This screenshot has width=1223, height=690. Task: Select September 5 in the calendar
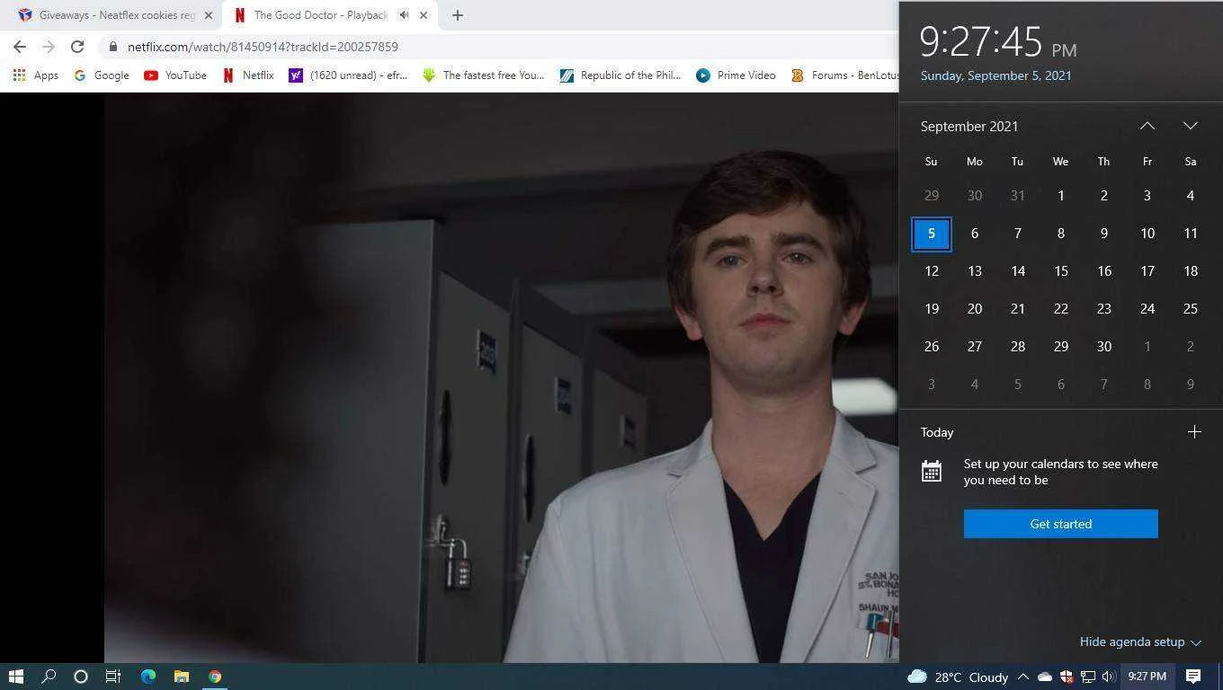[x=931, y=234]
